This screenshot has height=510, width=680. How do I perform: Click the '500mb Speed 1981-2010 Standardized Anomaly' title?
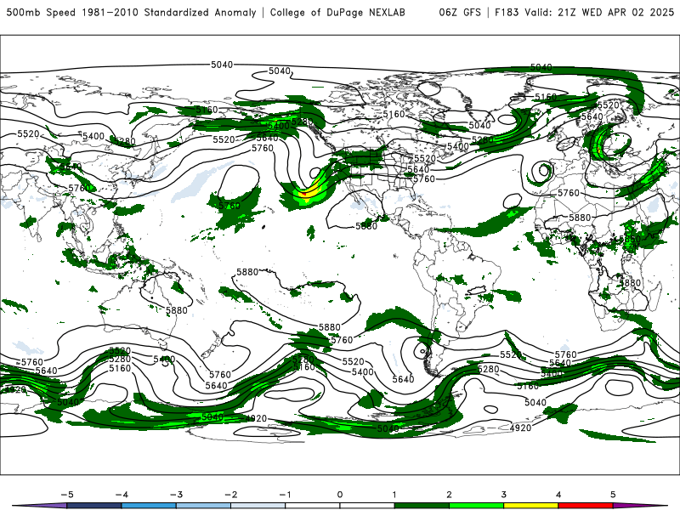pos(132,12)
